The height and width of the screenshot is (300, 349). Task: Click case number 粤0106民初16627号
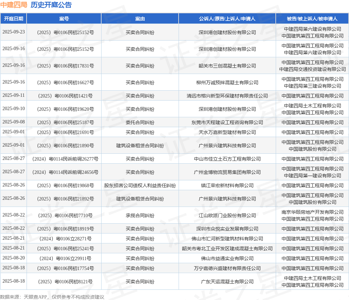point(74,82)
